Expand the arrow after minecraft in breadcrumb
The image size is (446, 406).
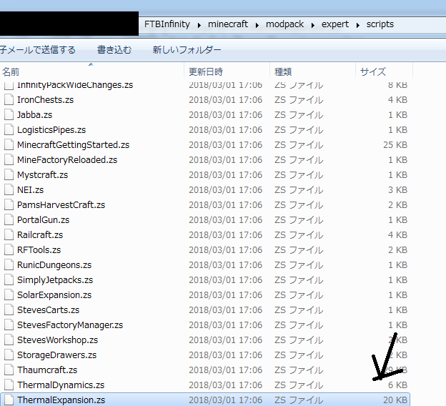point(257,25)
